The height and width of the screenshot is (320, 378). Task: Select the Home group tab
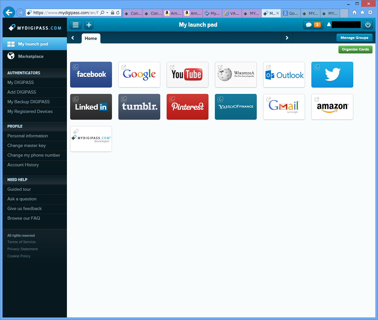[x=91, y=38]
